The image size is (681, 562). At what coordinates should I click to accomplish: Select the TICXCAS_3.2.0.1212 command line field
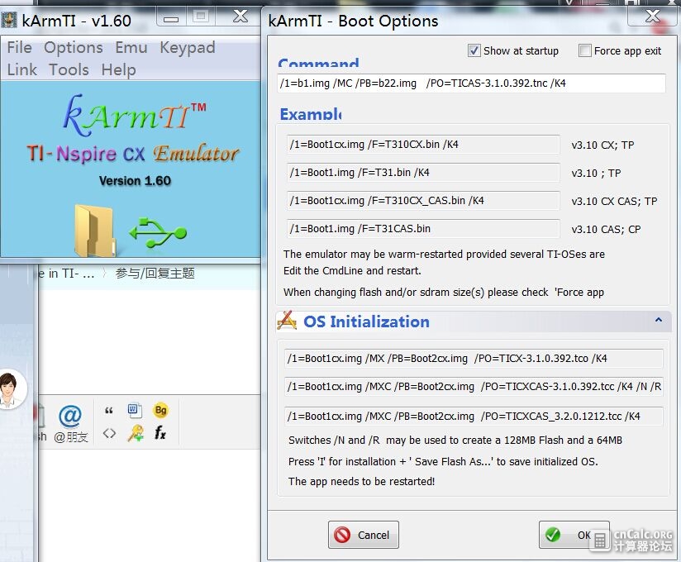[x=474, y=416]
